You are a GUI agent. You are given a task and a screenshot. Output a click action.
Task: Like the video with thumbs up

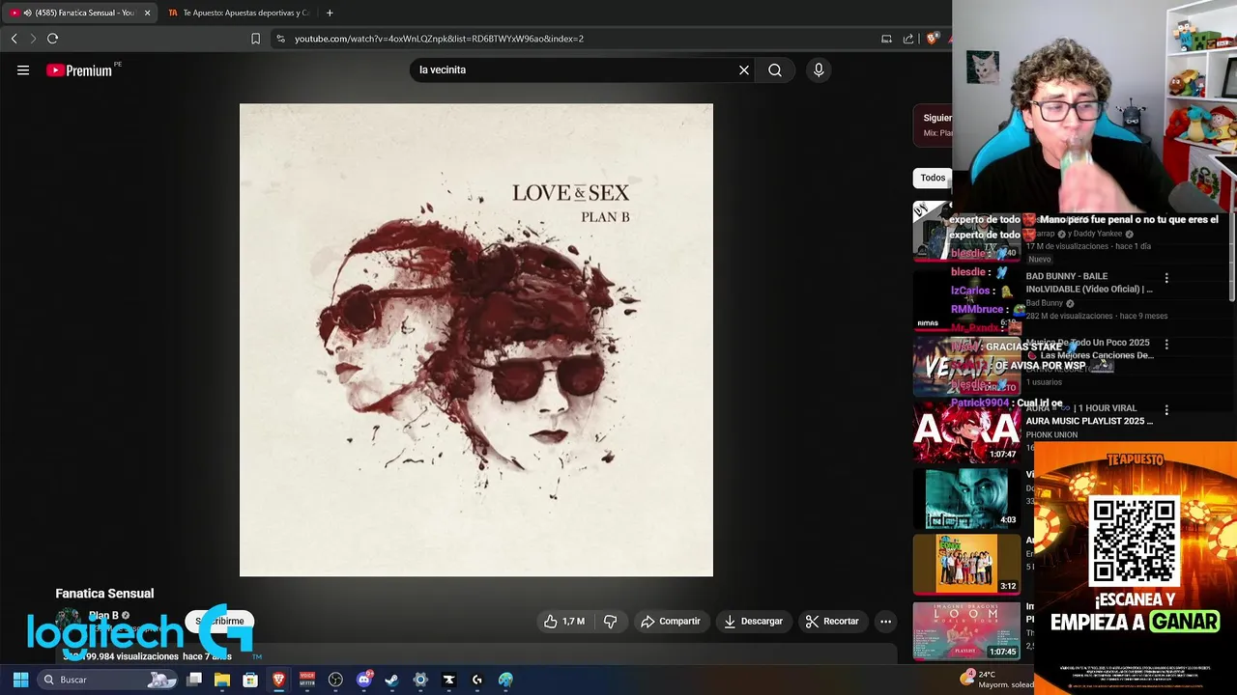pyautogui.click(x=563, y=622)
